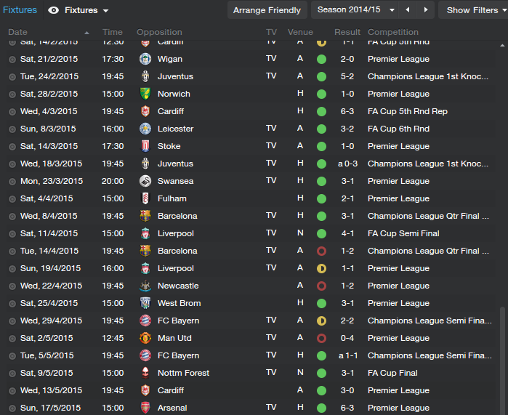Image resolution: width=508 pixels, height=415 pixels.
Task: Sort by the Opposition column header
Action: point(159,32)
